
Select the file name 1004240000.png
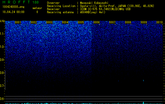coord(13,7)
